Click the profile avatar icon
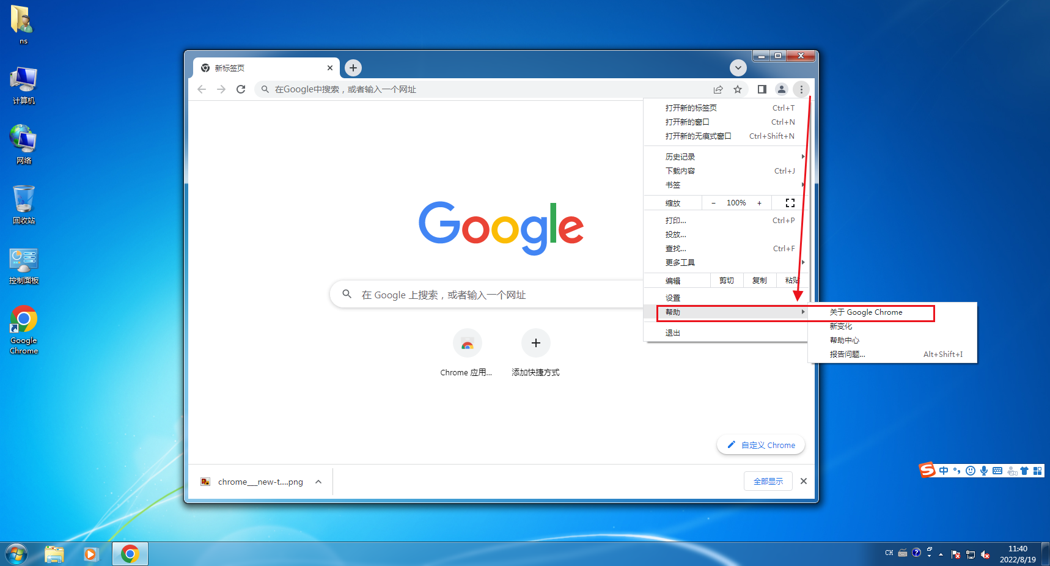 [782, 89]
